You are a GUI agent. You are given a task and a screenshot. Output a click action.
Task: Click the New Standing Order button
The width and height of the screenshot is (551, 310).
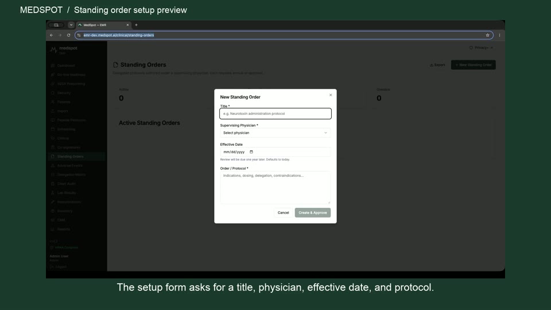(x=474, y=65)
